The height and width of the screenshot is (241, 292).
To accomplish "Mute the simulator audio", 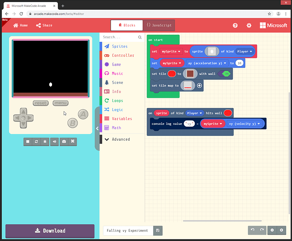I will 54,142.
